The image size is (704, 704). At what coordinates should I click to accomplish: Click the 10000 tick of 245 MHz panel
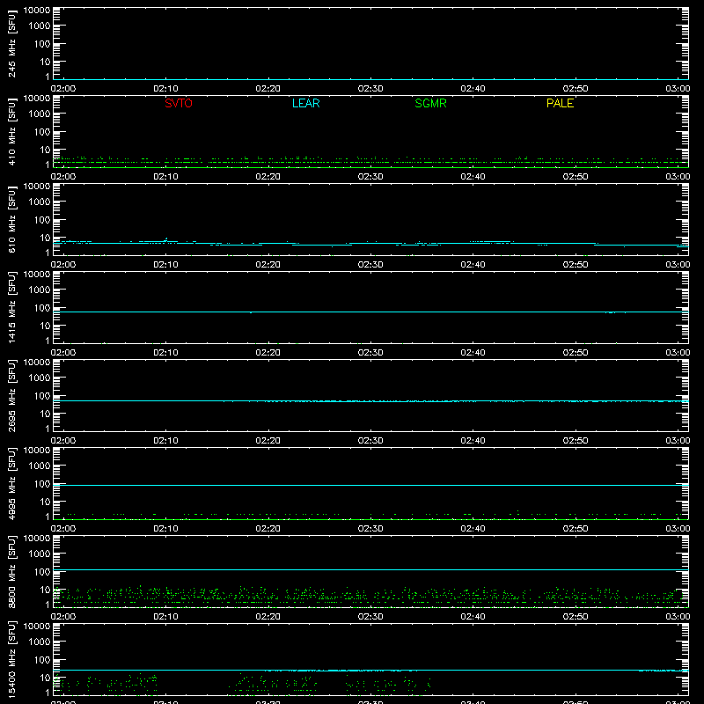click(37, 11)
